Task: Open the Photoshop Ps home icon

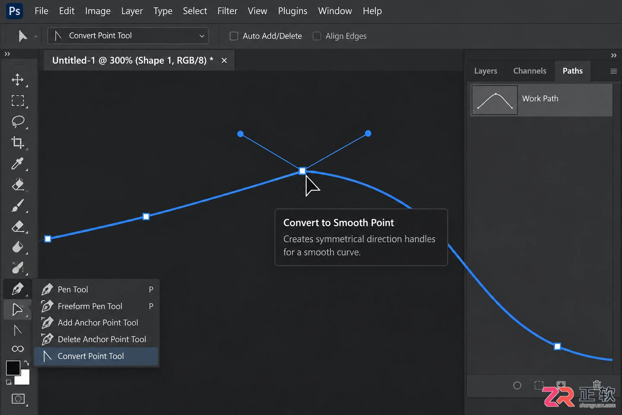Action: point(14,11)
